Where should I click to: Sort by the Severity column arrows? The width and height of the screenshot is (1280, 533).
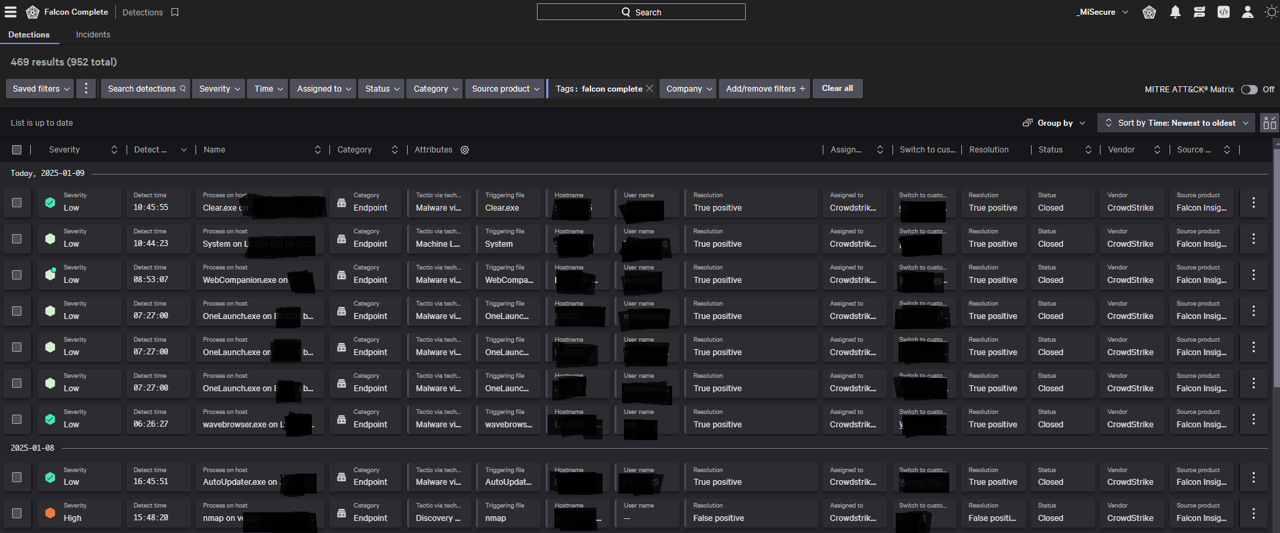[x=114, y=150]
